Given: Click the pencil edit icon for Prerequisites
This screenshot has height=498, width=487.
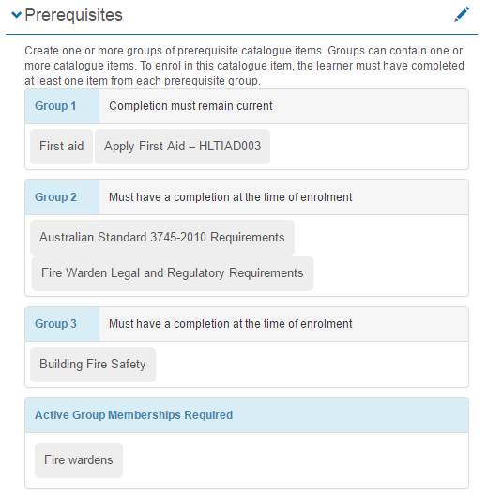Looking at the screenshot, I should pyautogui.click(x=462, y=15).
